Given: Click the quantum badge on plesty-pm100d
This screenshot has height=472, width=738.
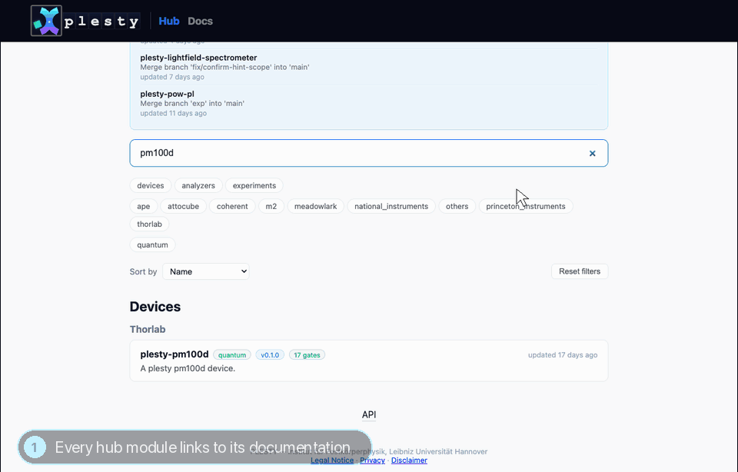Looking at the screenshot, I should tap(232, 355).
